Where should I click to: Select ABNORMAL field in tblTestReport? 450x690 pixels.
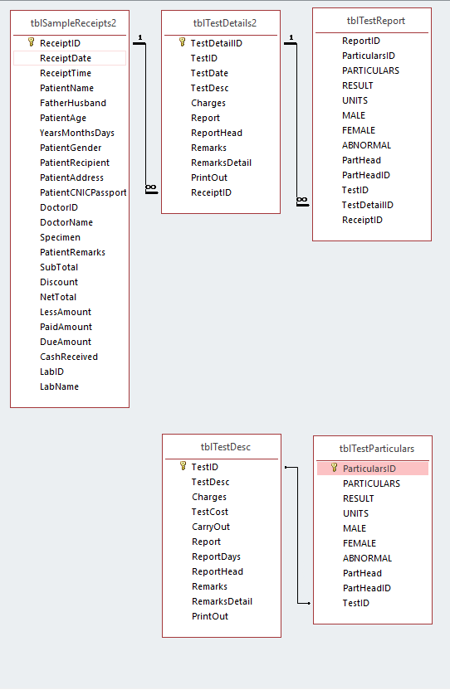click(x=366, y=145)
